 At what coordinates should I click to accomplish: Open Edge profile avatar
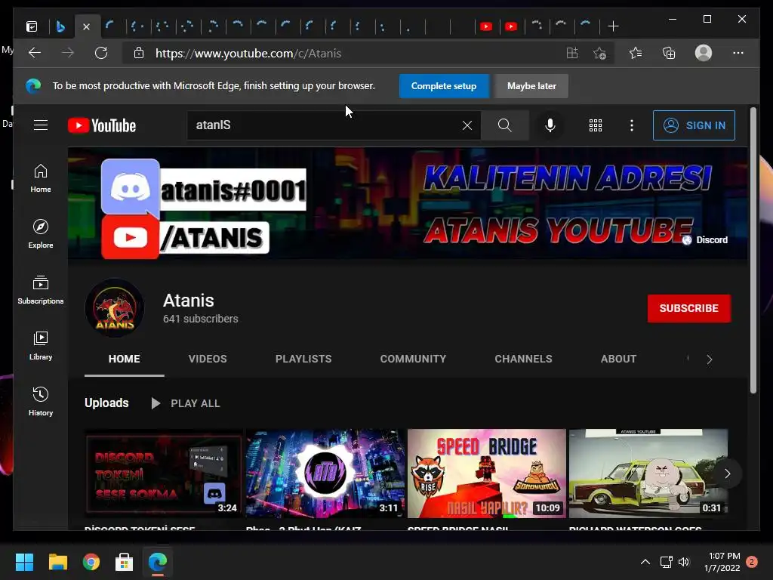pyautogui.click(x=704, y=53)
